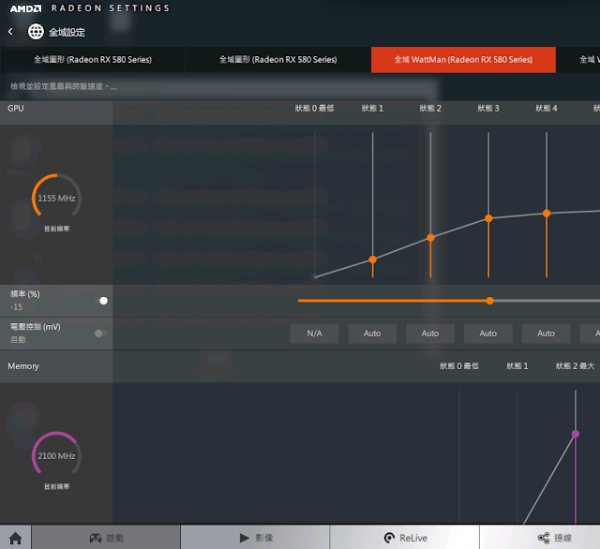The width and height of the screenshot is (600, 549).
Task: Toggle the GPU Frequency (%) switch
Action: coord(101,301)
